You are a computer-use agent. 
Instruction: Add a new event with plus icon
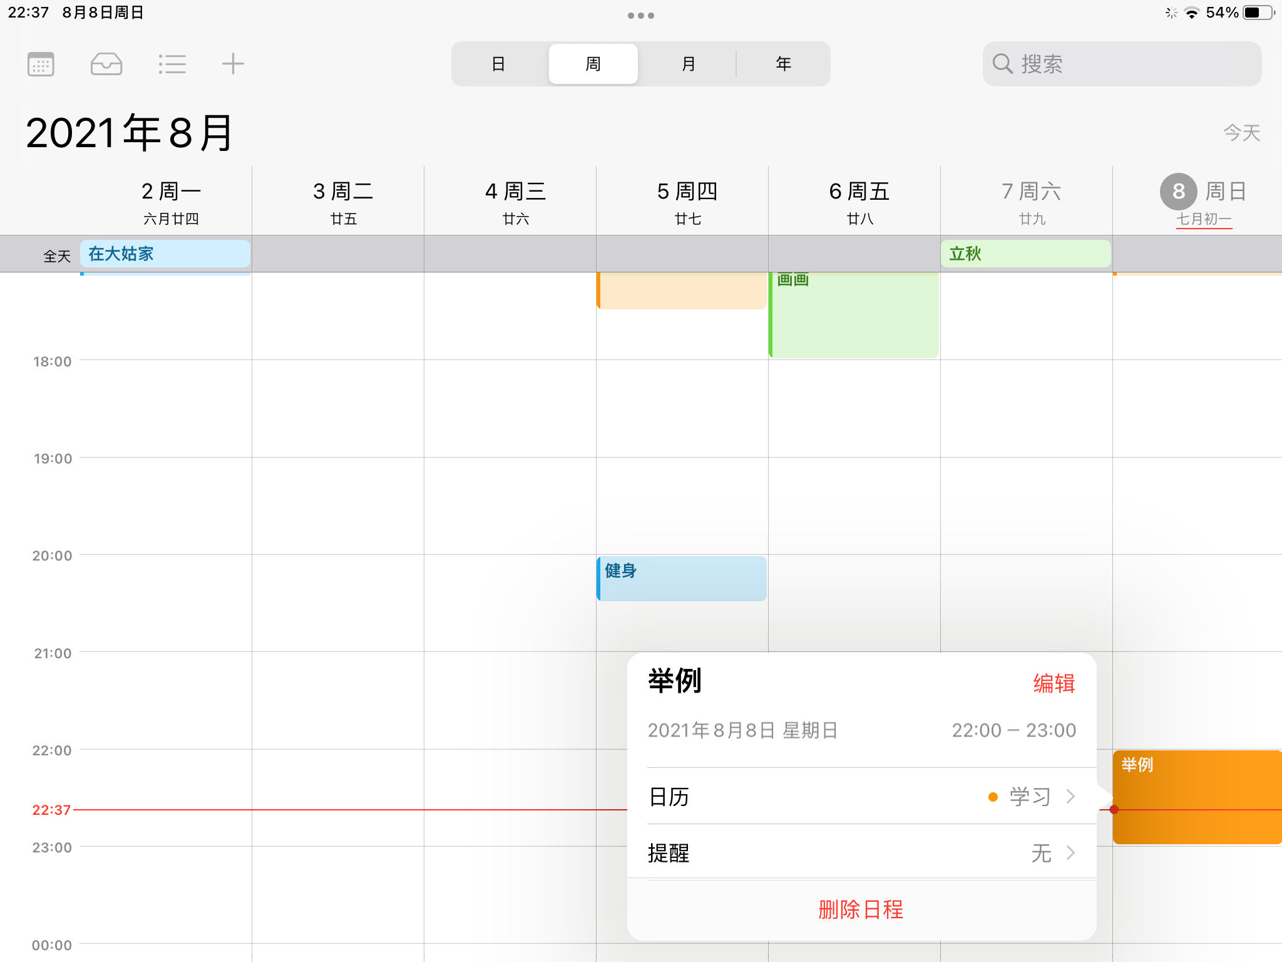click(x=233, y=64)
